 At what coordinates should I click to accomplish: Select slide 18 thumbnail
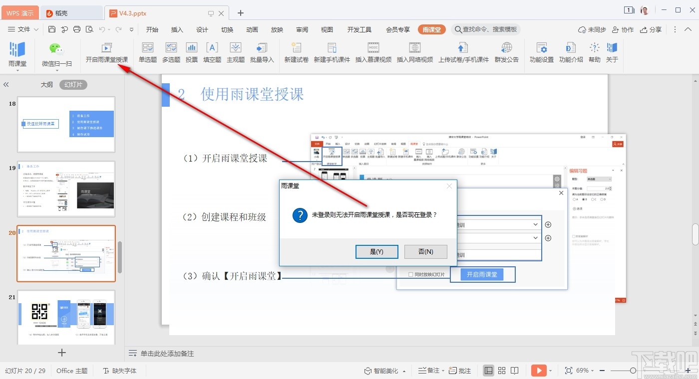66,124
